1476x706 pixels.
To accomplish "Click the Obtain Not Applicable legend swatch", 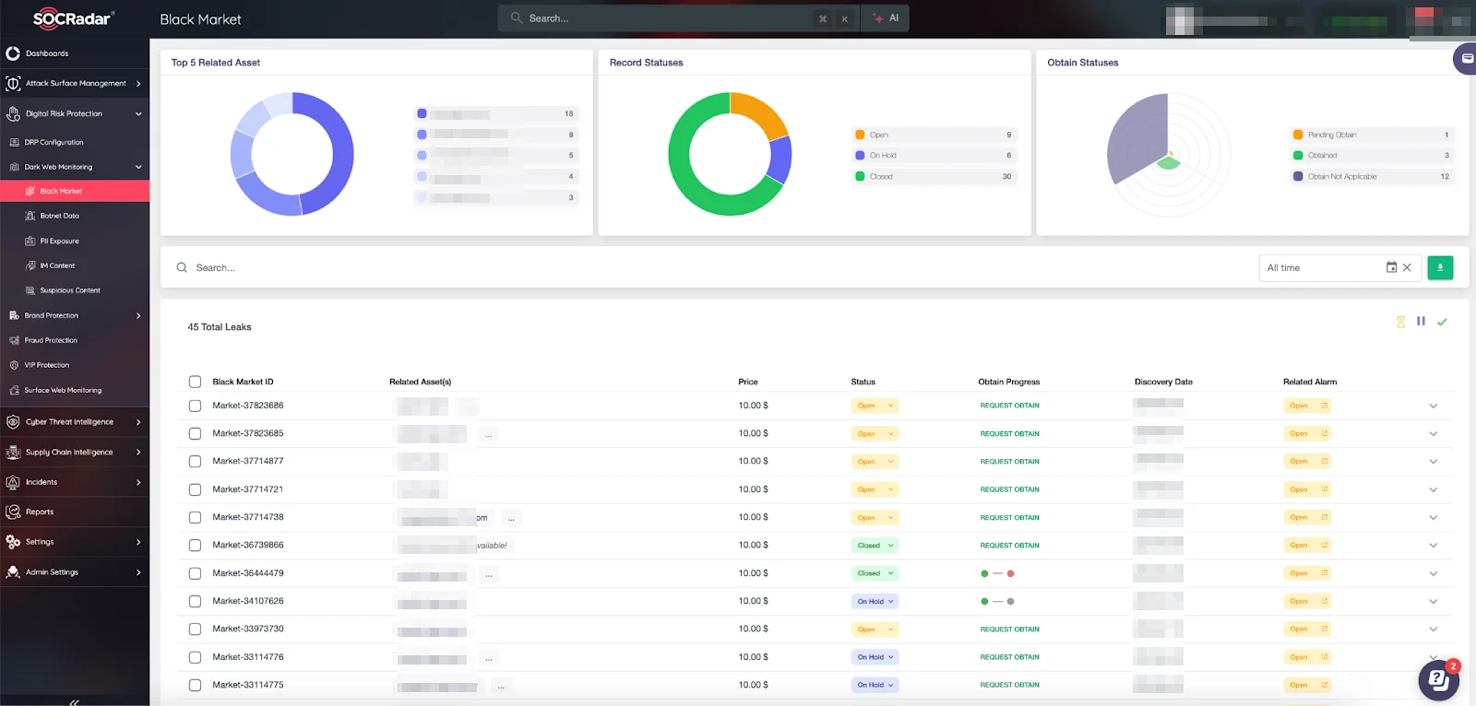I will 1298,176.
